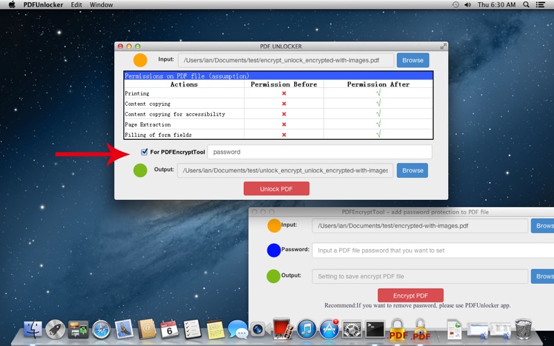Open Mission Control from the Dock
Screen dimensions: 554x346
point(78,329)
